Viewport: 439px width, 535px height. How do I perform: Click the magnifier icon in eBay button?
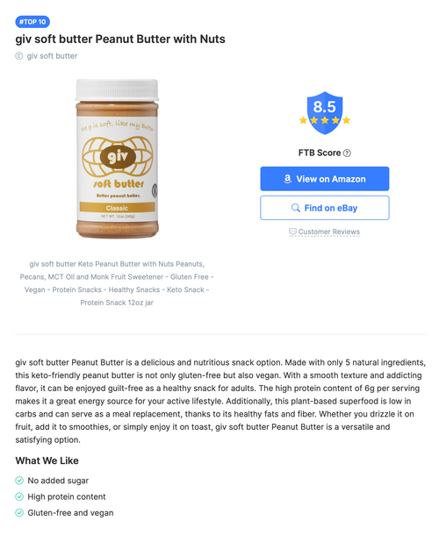tap(296, 208)
